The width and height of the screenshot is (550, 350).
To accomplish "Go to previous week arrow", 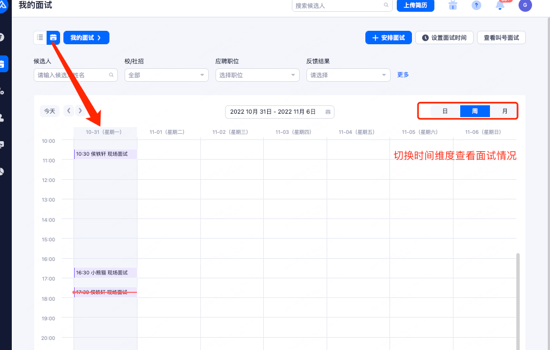I will coord(69,111).
